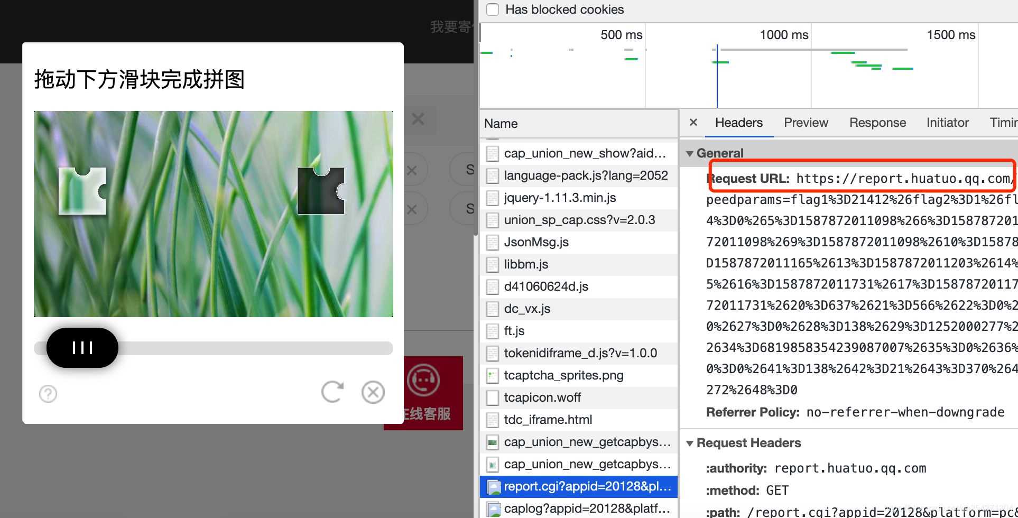Open the Preview tab
This screenshot has width=1018, height=518.
(x=806, y=123)
